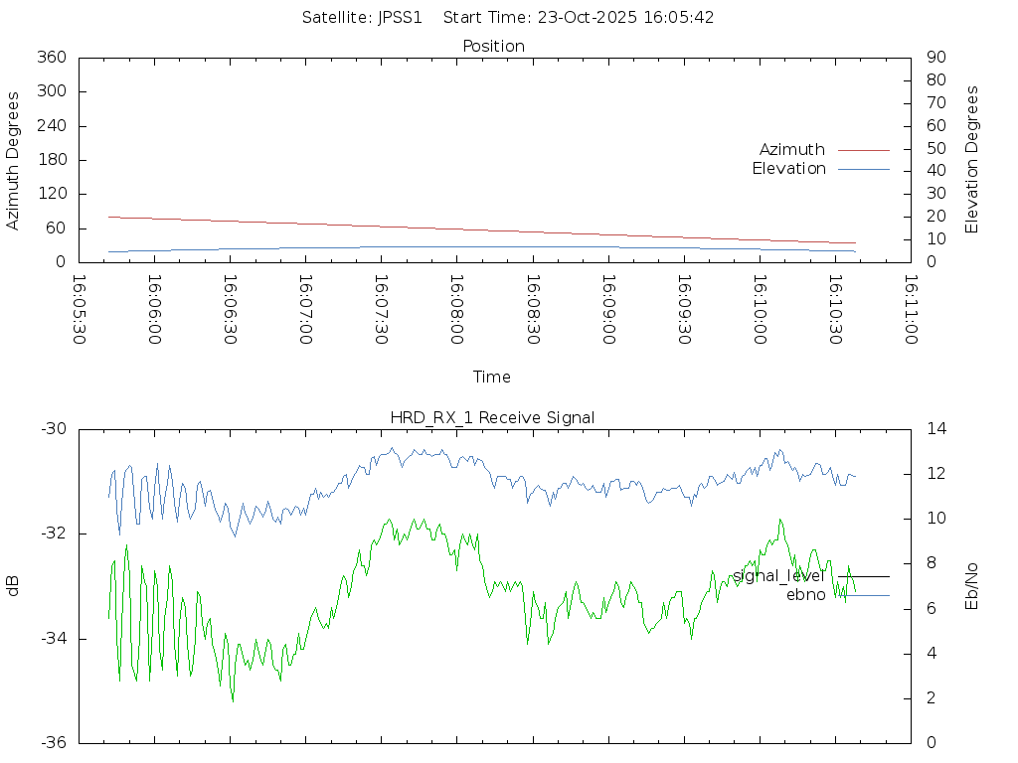The image size is (1018, 763).
Task: Select the red Azimuth legend line sample
Action: 863,150
